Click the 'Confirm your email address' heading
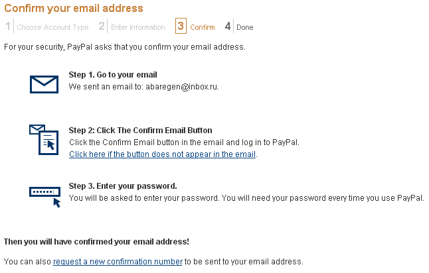This screenshot has width=429, height=273. click(74, 9)
